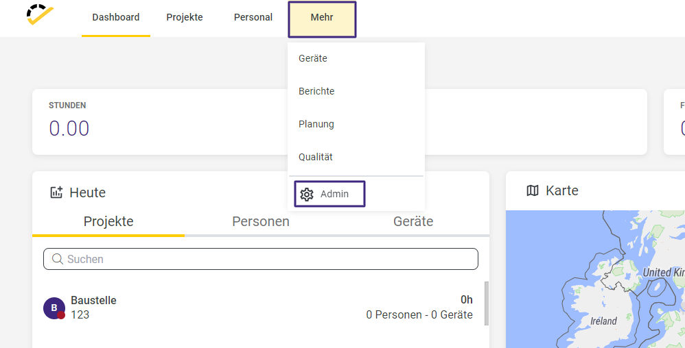This screenshot has width=685, height=348.
Task: Switch to the Personen tab under Heute
Action: pos(261,222)
